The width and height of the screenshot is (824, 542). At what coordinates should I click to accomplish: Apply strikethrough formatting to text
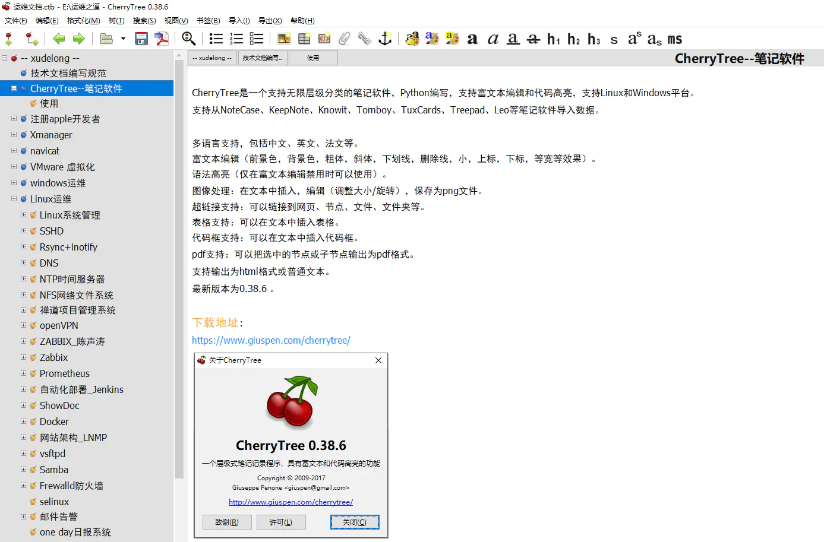[x=532, y=39]
